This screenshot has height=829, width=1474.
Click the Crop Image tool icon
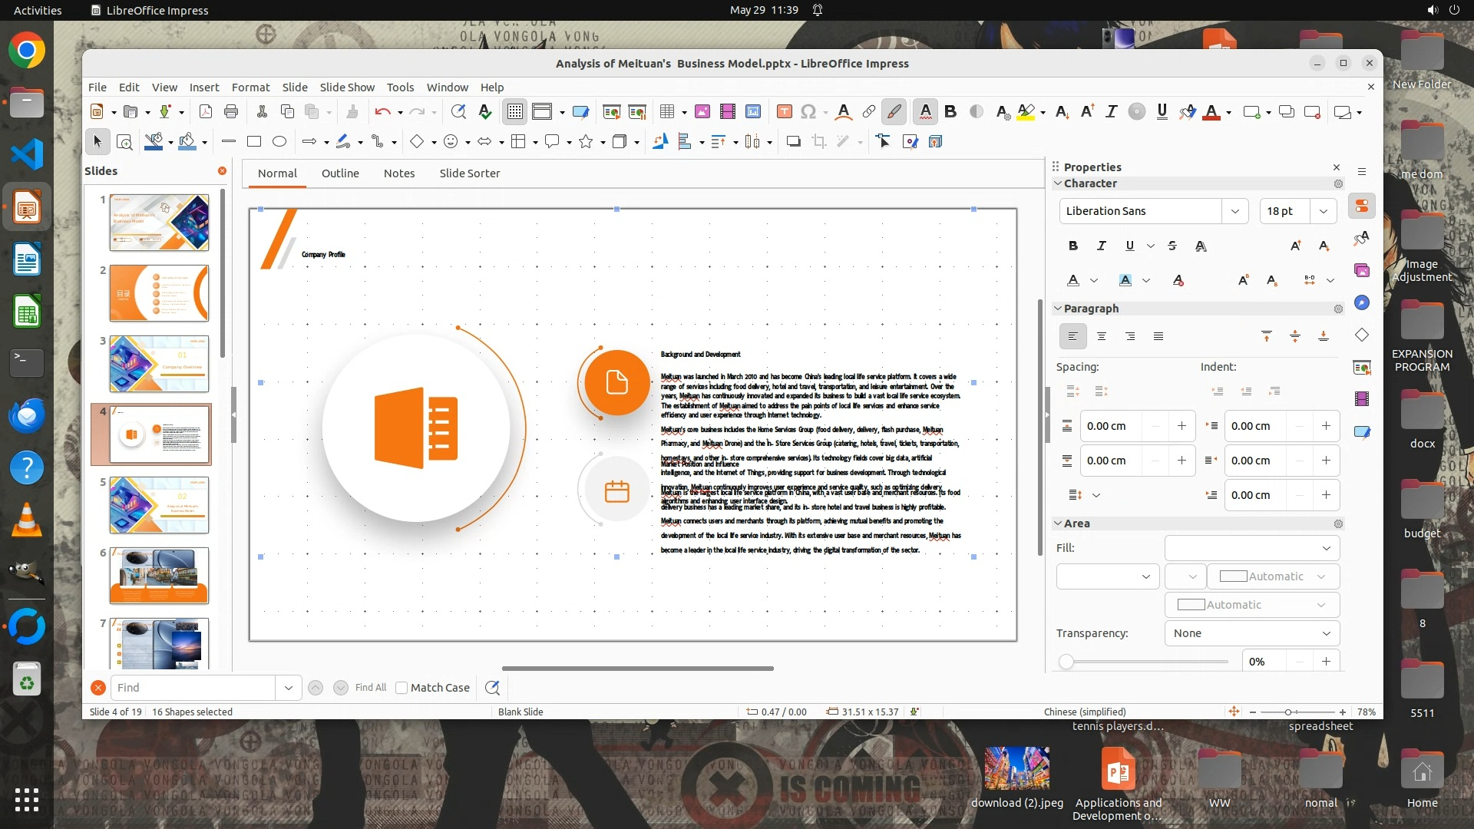click(819, 141)
